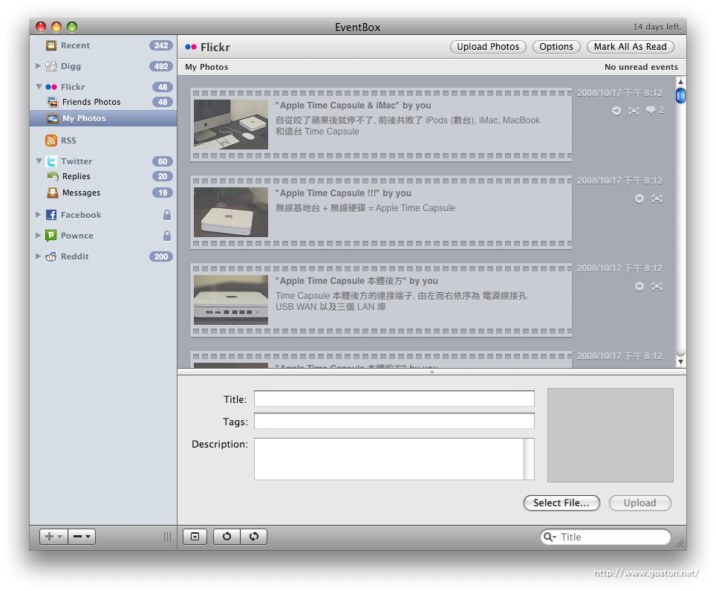Open the Recent items list
Image resolution: width=716 pixels, height=591 pixels.
103,45
